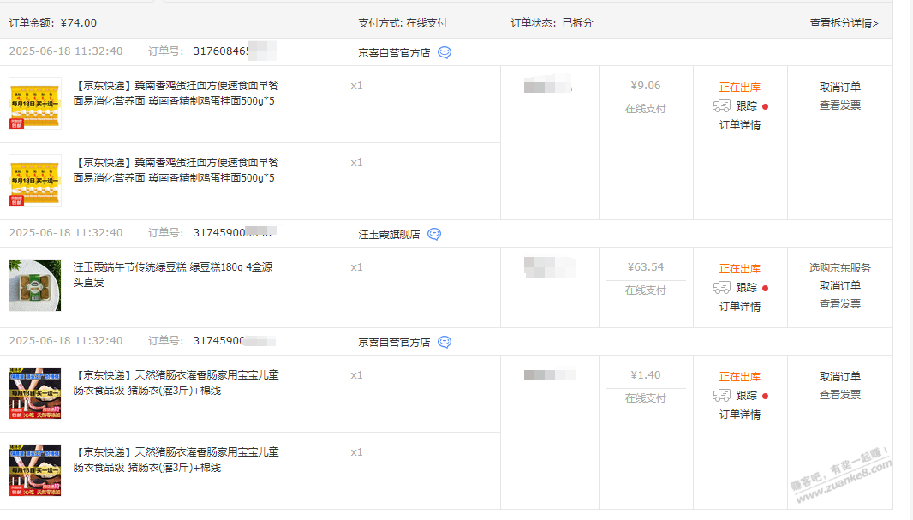Open chat icon for bottom 京喜自营官方店 order
913x520 pixels.
tap(445, 342)
